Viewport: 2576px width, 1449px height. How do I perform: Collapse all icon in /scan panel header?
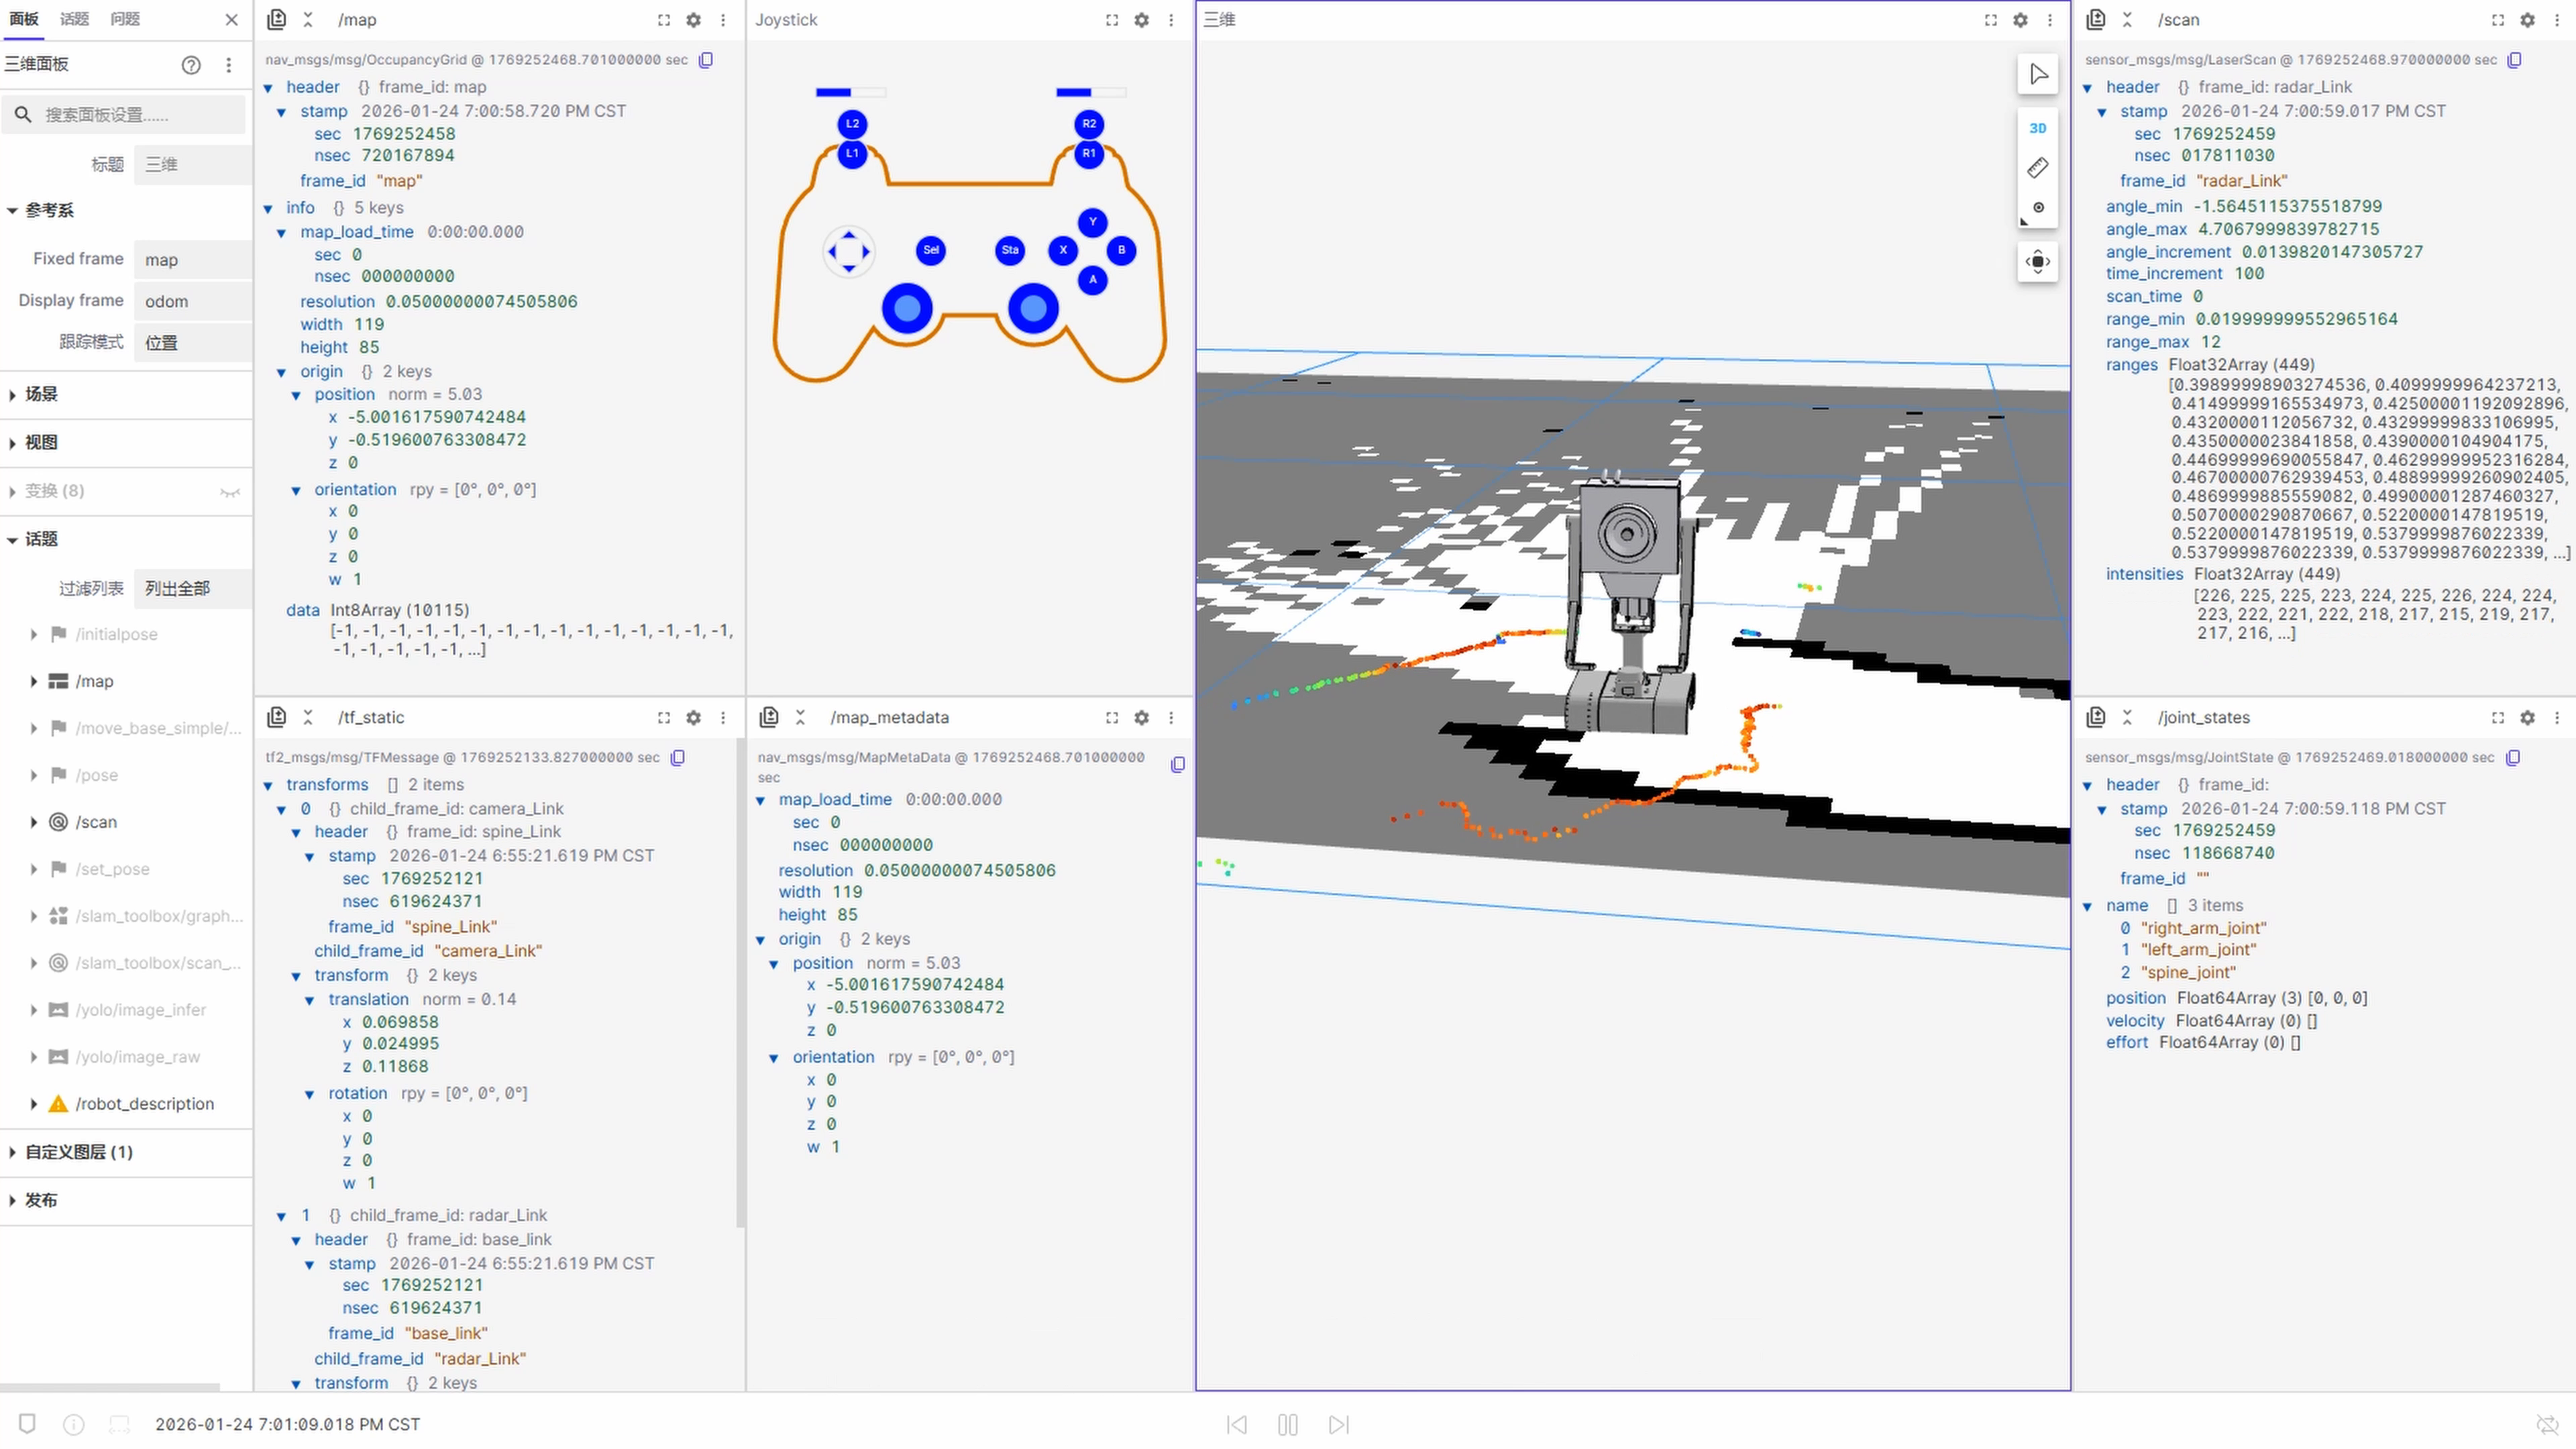(2127, 20)
